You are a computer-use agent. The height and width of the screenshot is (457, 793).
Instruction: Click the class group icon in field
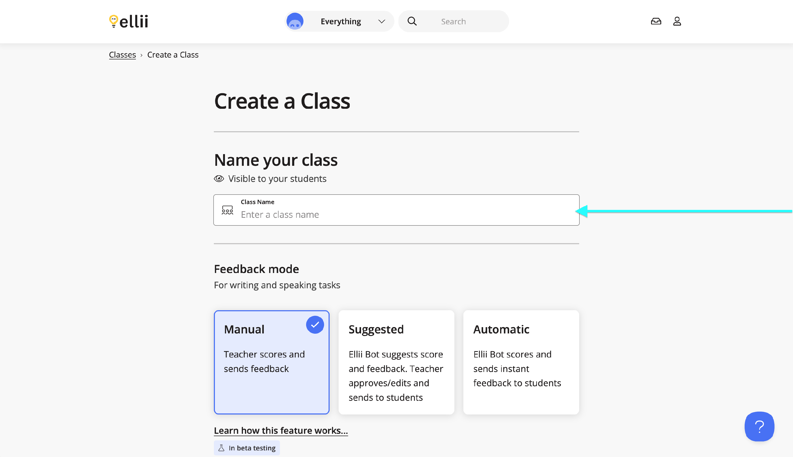tap(227, 210)
